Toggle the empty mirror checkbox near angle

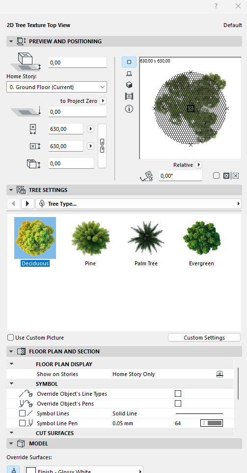[x=216, y=176]
